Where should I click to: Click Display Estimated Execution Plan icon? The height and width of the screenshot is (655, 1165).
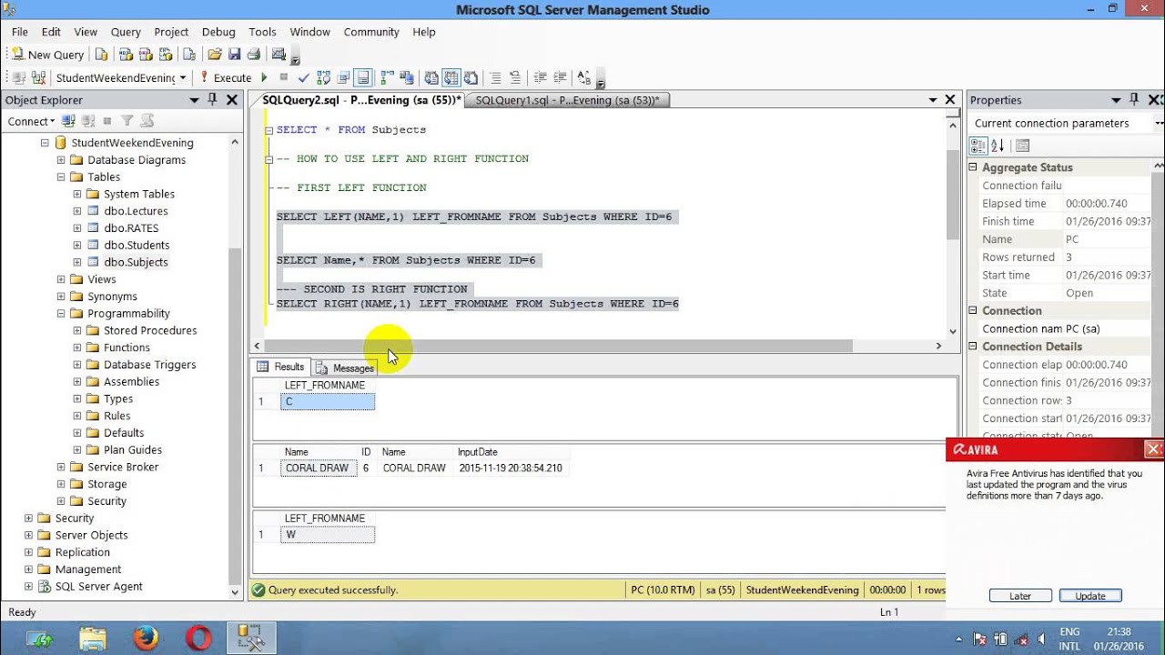point(323,78)
